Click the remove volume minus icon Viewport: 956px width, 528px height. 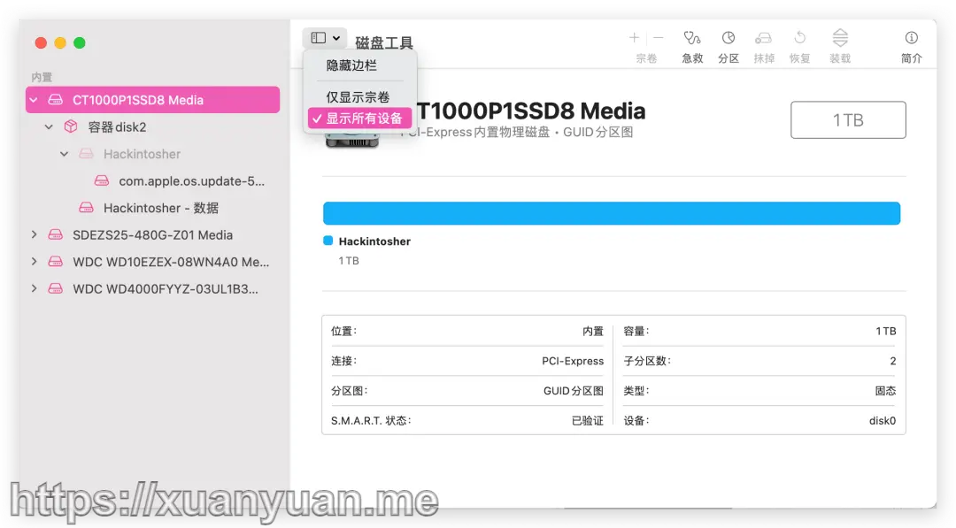[658, 38]
